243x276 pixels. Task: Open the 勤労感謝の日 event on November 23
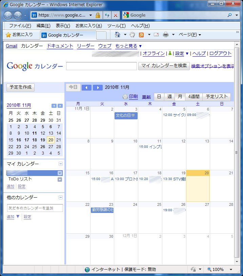pyautogui.click(x=102, y=210)
